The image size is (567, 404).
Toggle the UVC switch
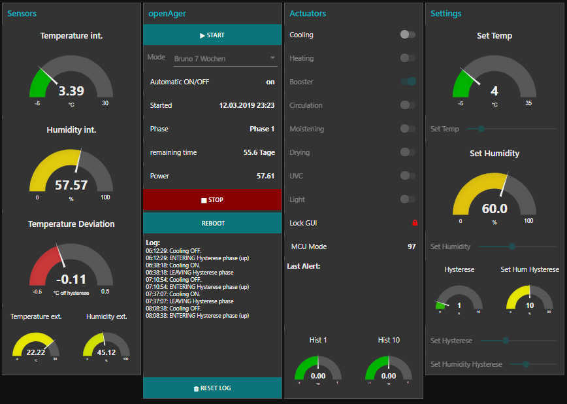(408, 176)
